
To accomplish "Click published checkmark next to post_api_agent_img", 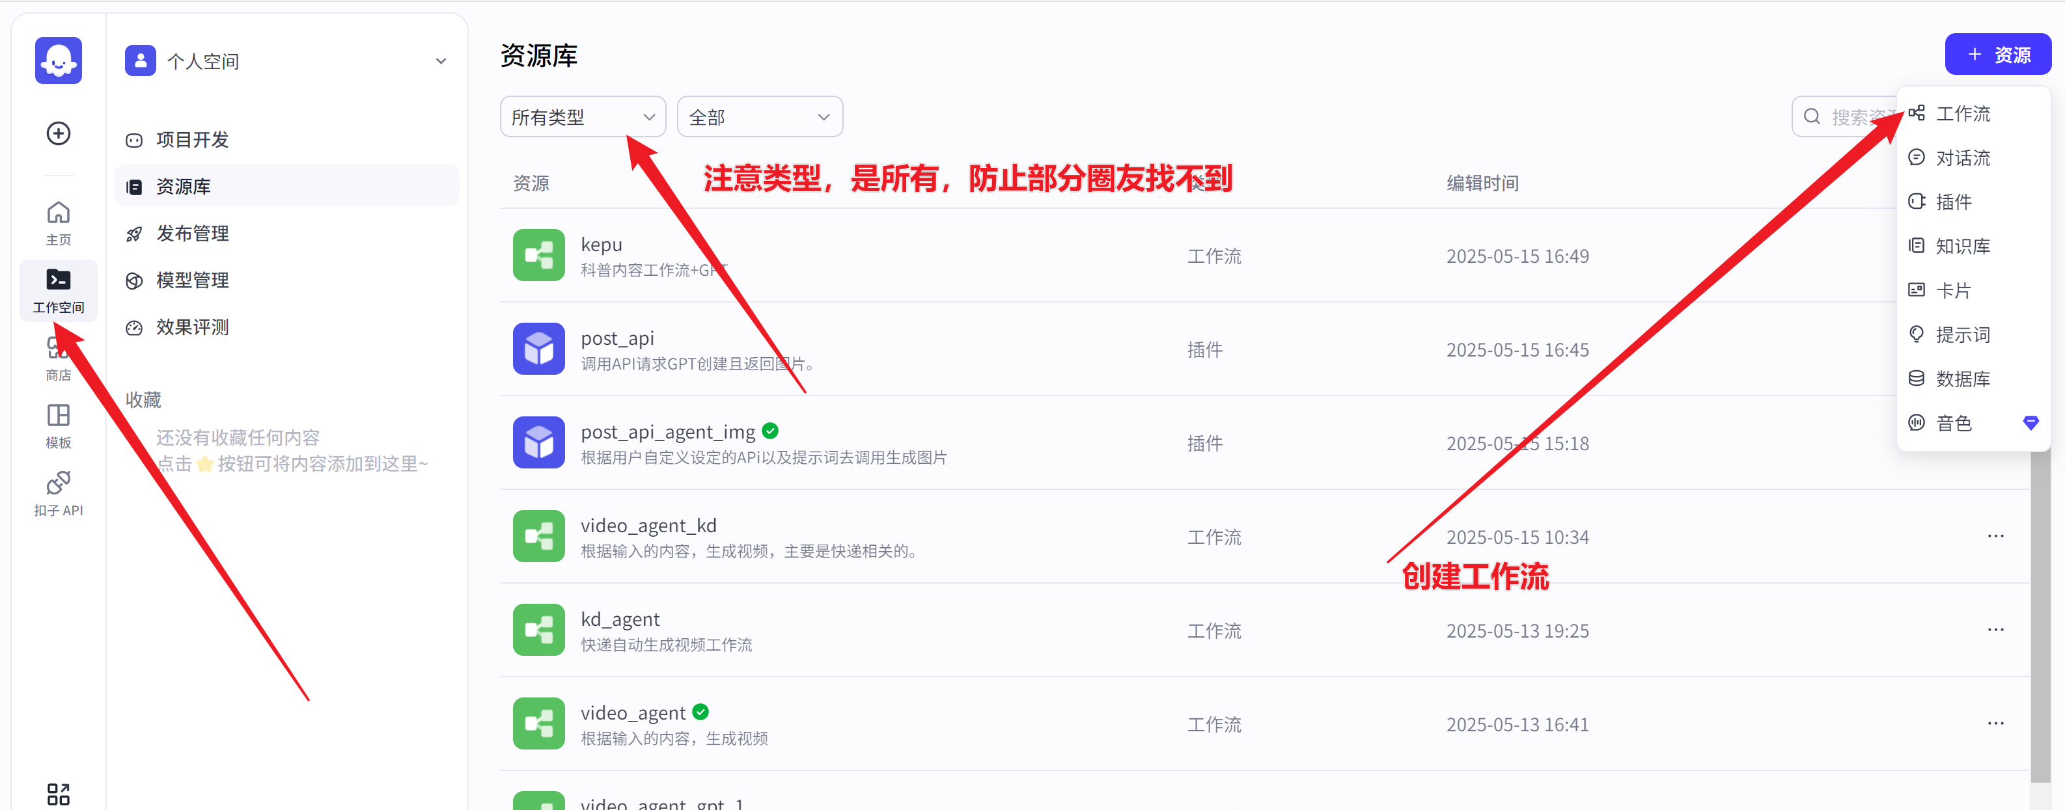I will click(x=770, y=431).
